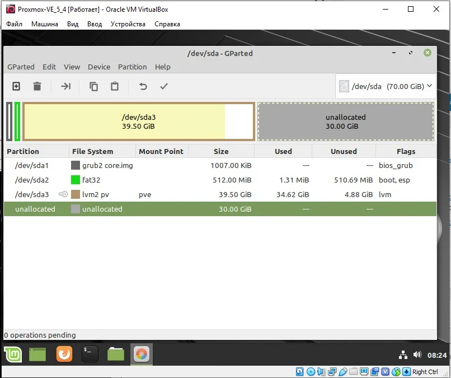Screen dimensions: 451x378
Task: Click the VirtualBox audio status icon
Action: 321,372
